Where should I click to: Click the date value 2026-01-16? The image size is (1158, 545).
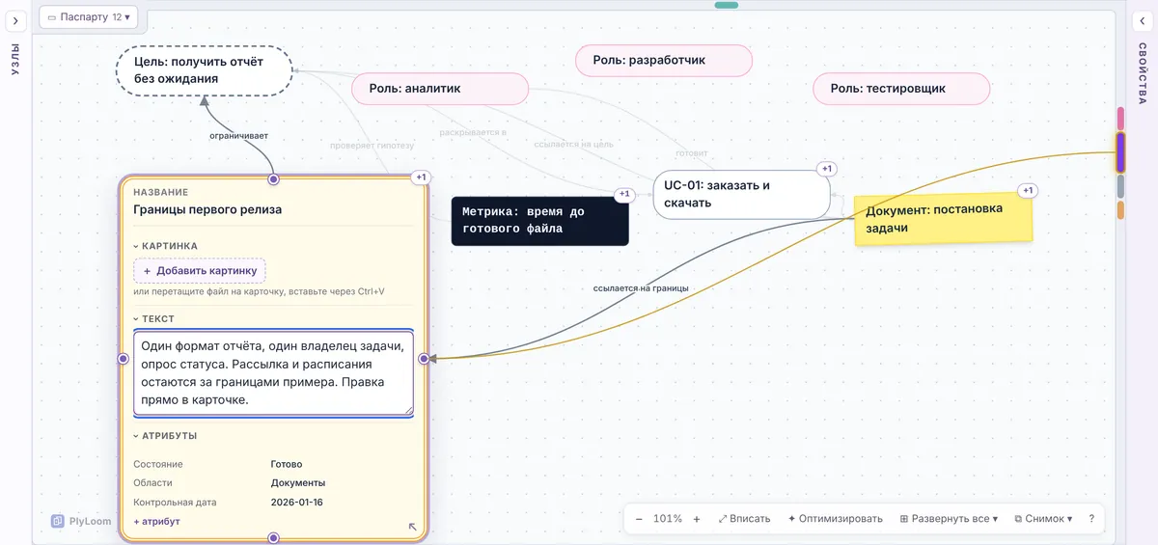(297, 502)
